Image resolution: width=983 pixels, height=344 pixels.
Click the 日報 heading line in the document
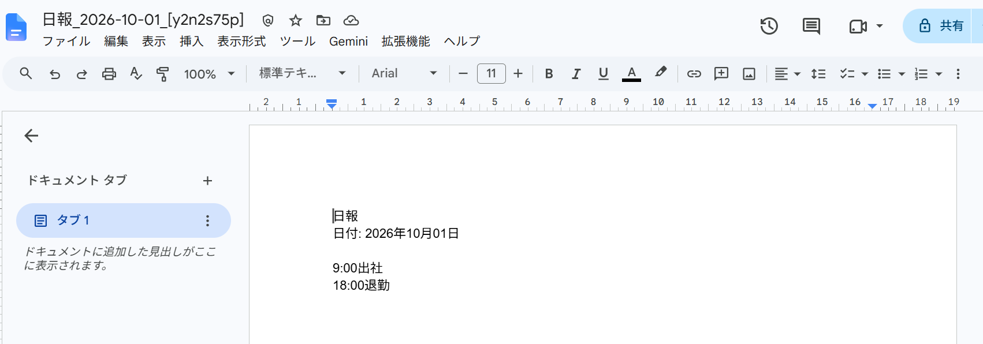[x=345, y=216]
